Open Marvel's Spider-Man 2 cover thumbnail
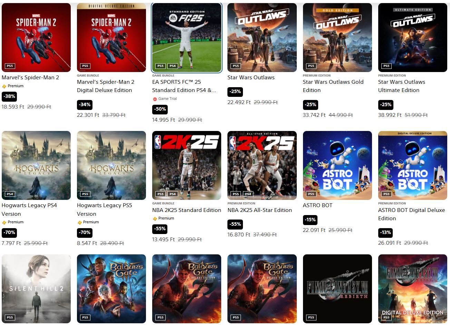The image size is (450, 325). [x=36, y=38]
